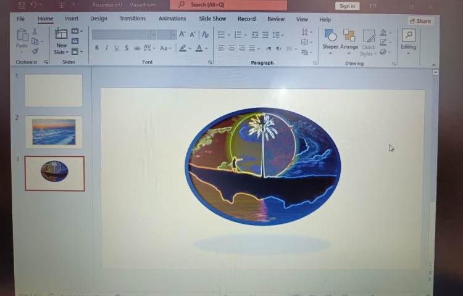Image resolution: width=463 pixels, height=296 pixels.
Task: Click the Sign in button
Action: (348, 6)
